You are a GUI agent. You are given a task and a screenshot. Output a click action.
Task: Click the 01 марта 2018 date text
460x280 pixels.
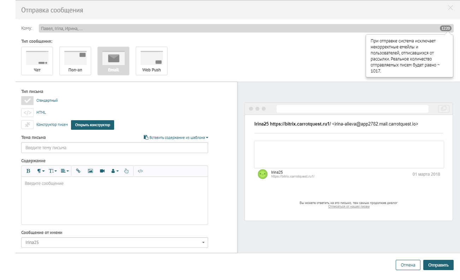[426, 174]
